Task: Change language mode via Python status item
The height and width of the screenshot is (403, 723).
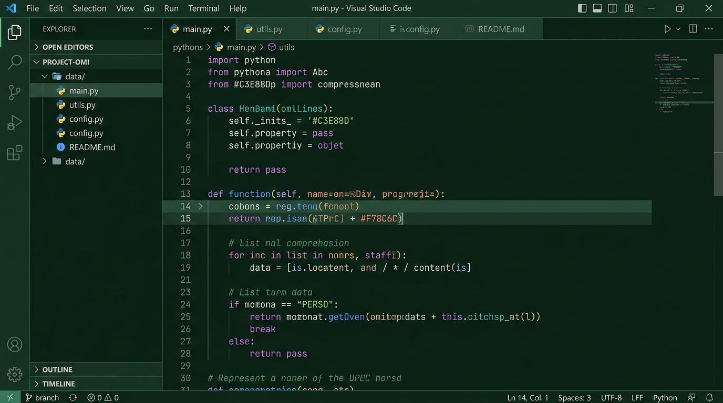Action: [665, 397]
